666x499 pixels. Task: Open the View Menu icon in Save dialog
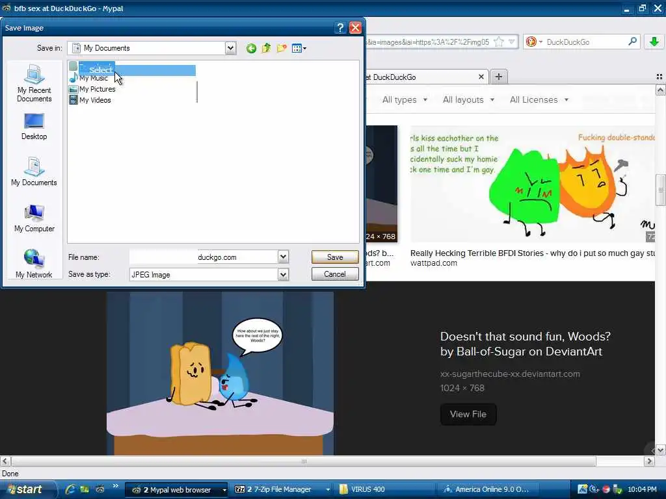point(299,48)
